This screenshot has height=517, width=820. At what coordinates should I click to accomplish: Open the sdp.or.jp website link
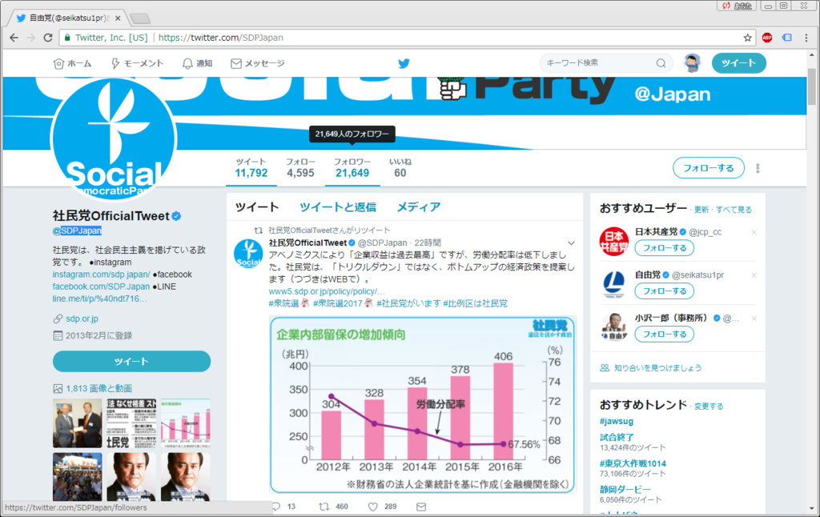pyautogui.click(x=82, y=319)
